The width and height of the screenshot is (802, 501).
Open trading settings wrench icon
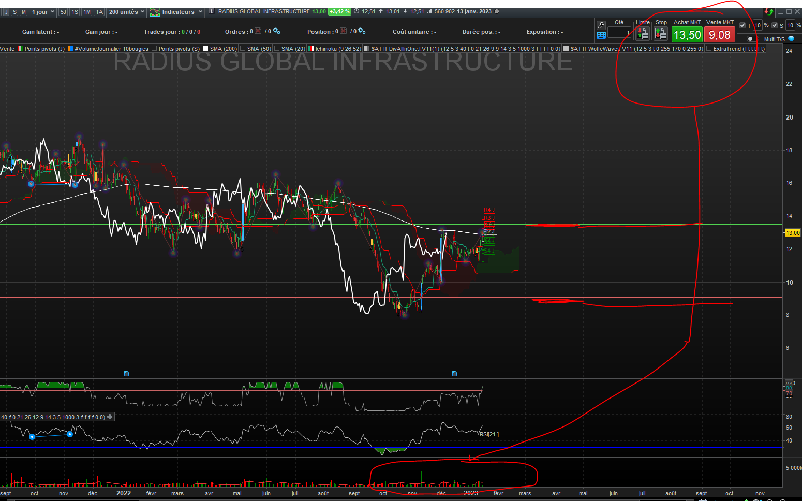(601, 25)
